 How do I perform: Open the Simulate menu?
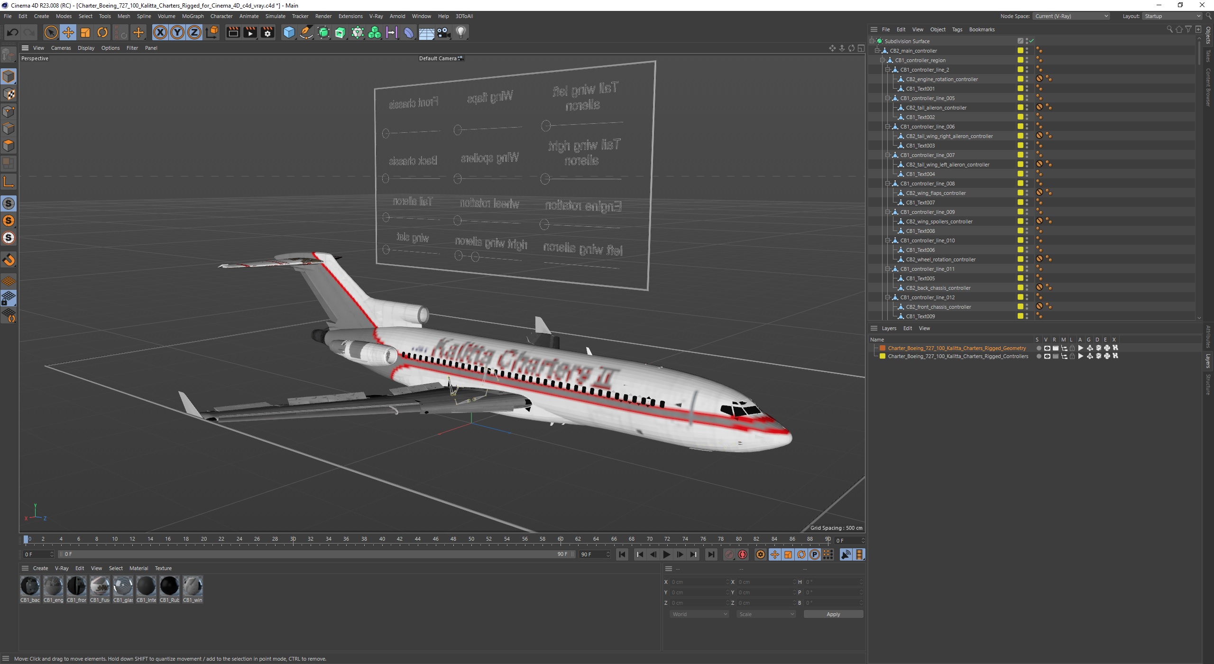click(275, 16)
